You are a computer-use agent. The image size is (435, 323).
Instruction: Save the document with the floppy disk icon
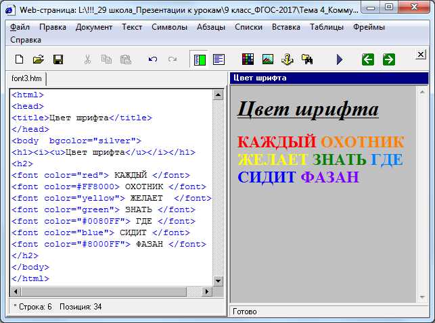58,59
